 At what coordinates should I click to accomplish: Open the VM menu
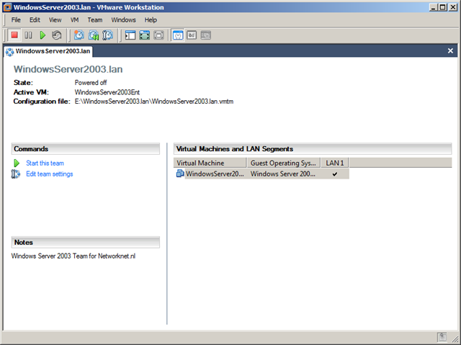(x=74, y=20)
